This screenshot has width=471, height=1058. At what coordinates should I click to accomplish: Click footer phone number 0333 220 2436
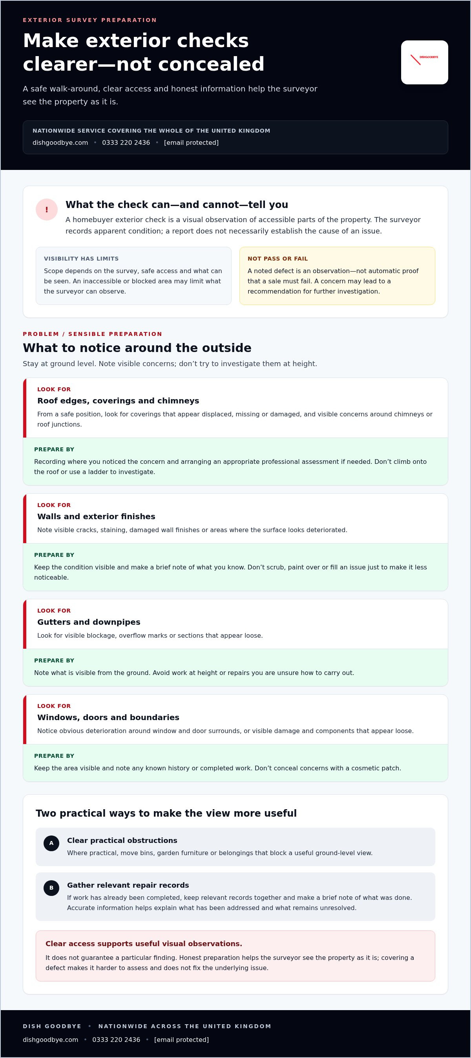point(116,1040)
